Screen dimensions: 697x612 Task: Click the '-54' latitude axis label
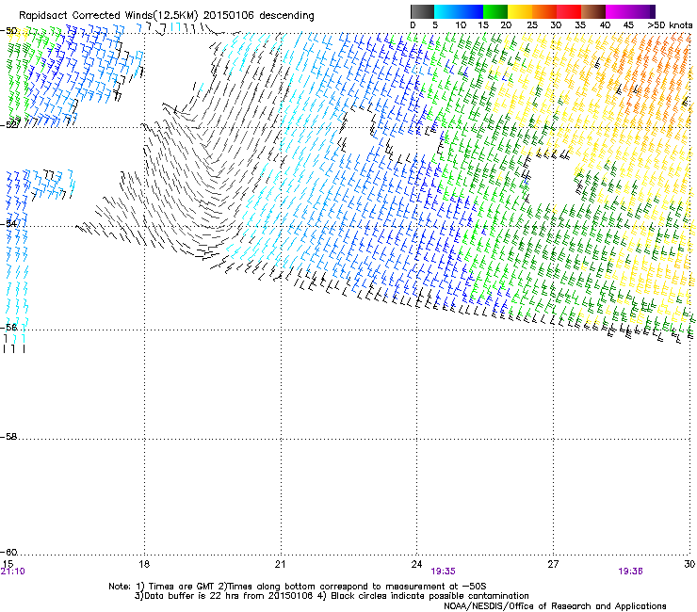click(8, 223)
